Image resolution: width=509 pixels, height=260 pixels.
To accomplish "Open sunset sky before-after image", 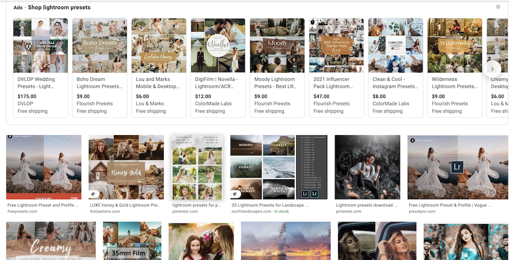I will 286,241.
